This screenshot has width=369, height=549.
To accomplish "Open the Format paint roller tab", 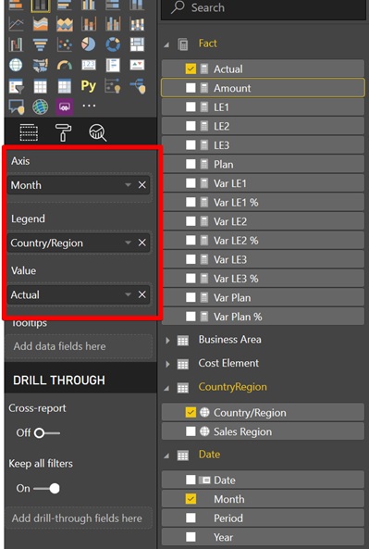I will coord(63,132).
